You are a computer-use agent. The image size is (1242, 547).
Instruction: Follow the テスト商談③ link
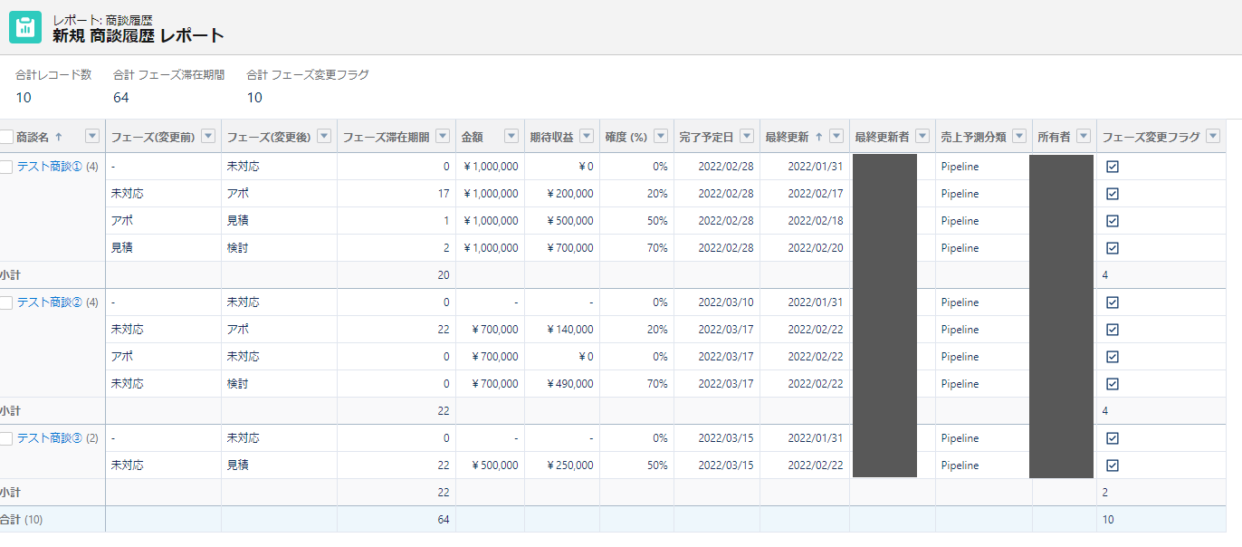click(x=50, y=438)
